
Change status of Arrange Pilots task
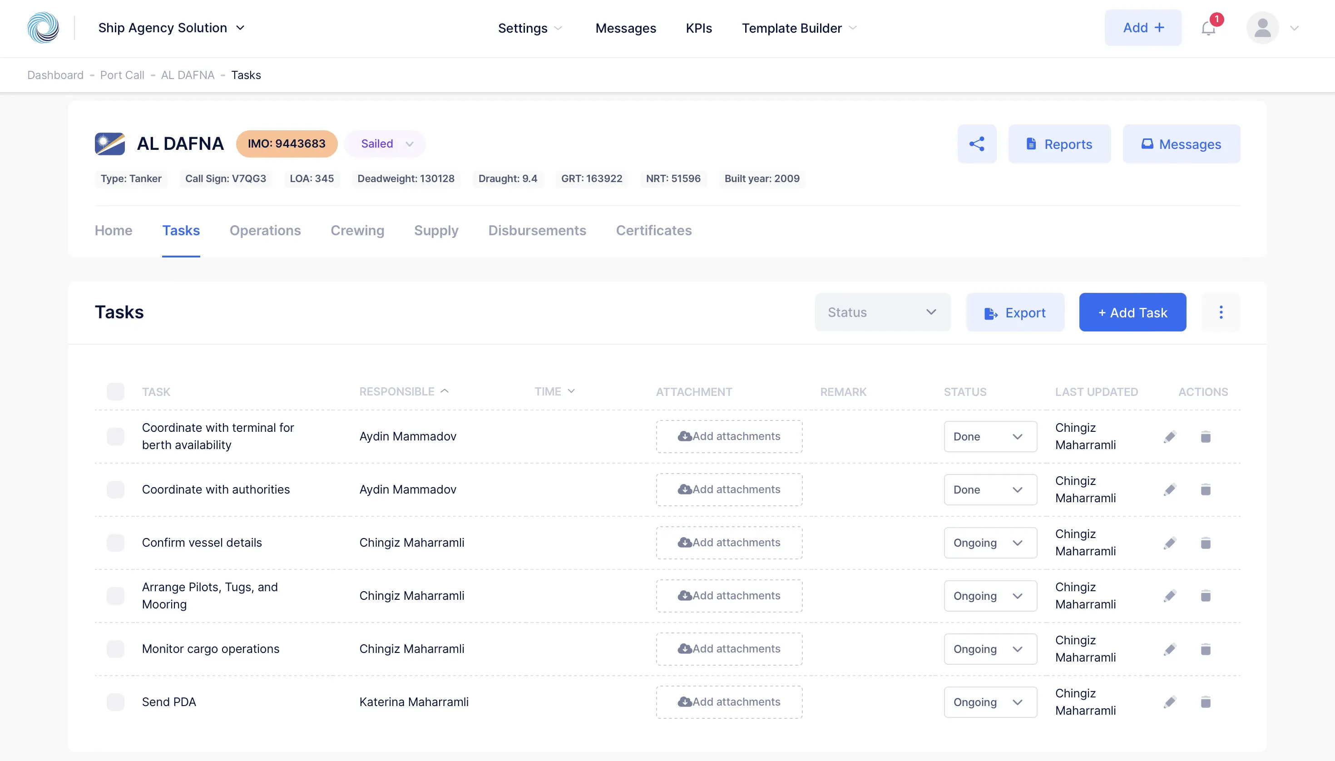click(x=990, y=596)
